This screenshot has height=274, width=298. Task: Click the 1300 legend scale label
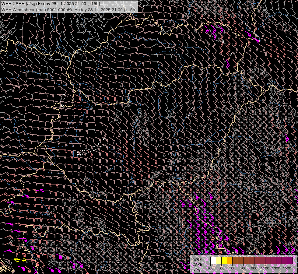tap(276, 268)
